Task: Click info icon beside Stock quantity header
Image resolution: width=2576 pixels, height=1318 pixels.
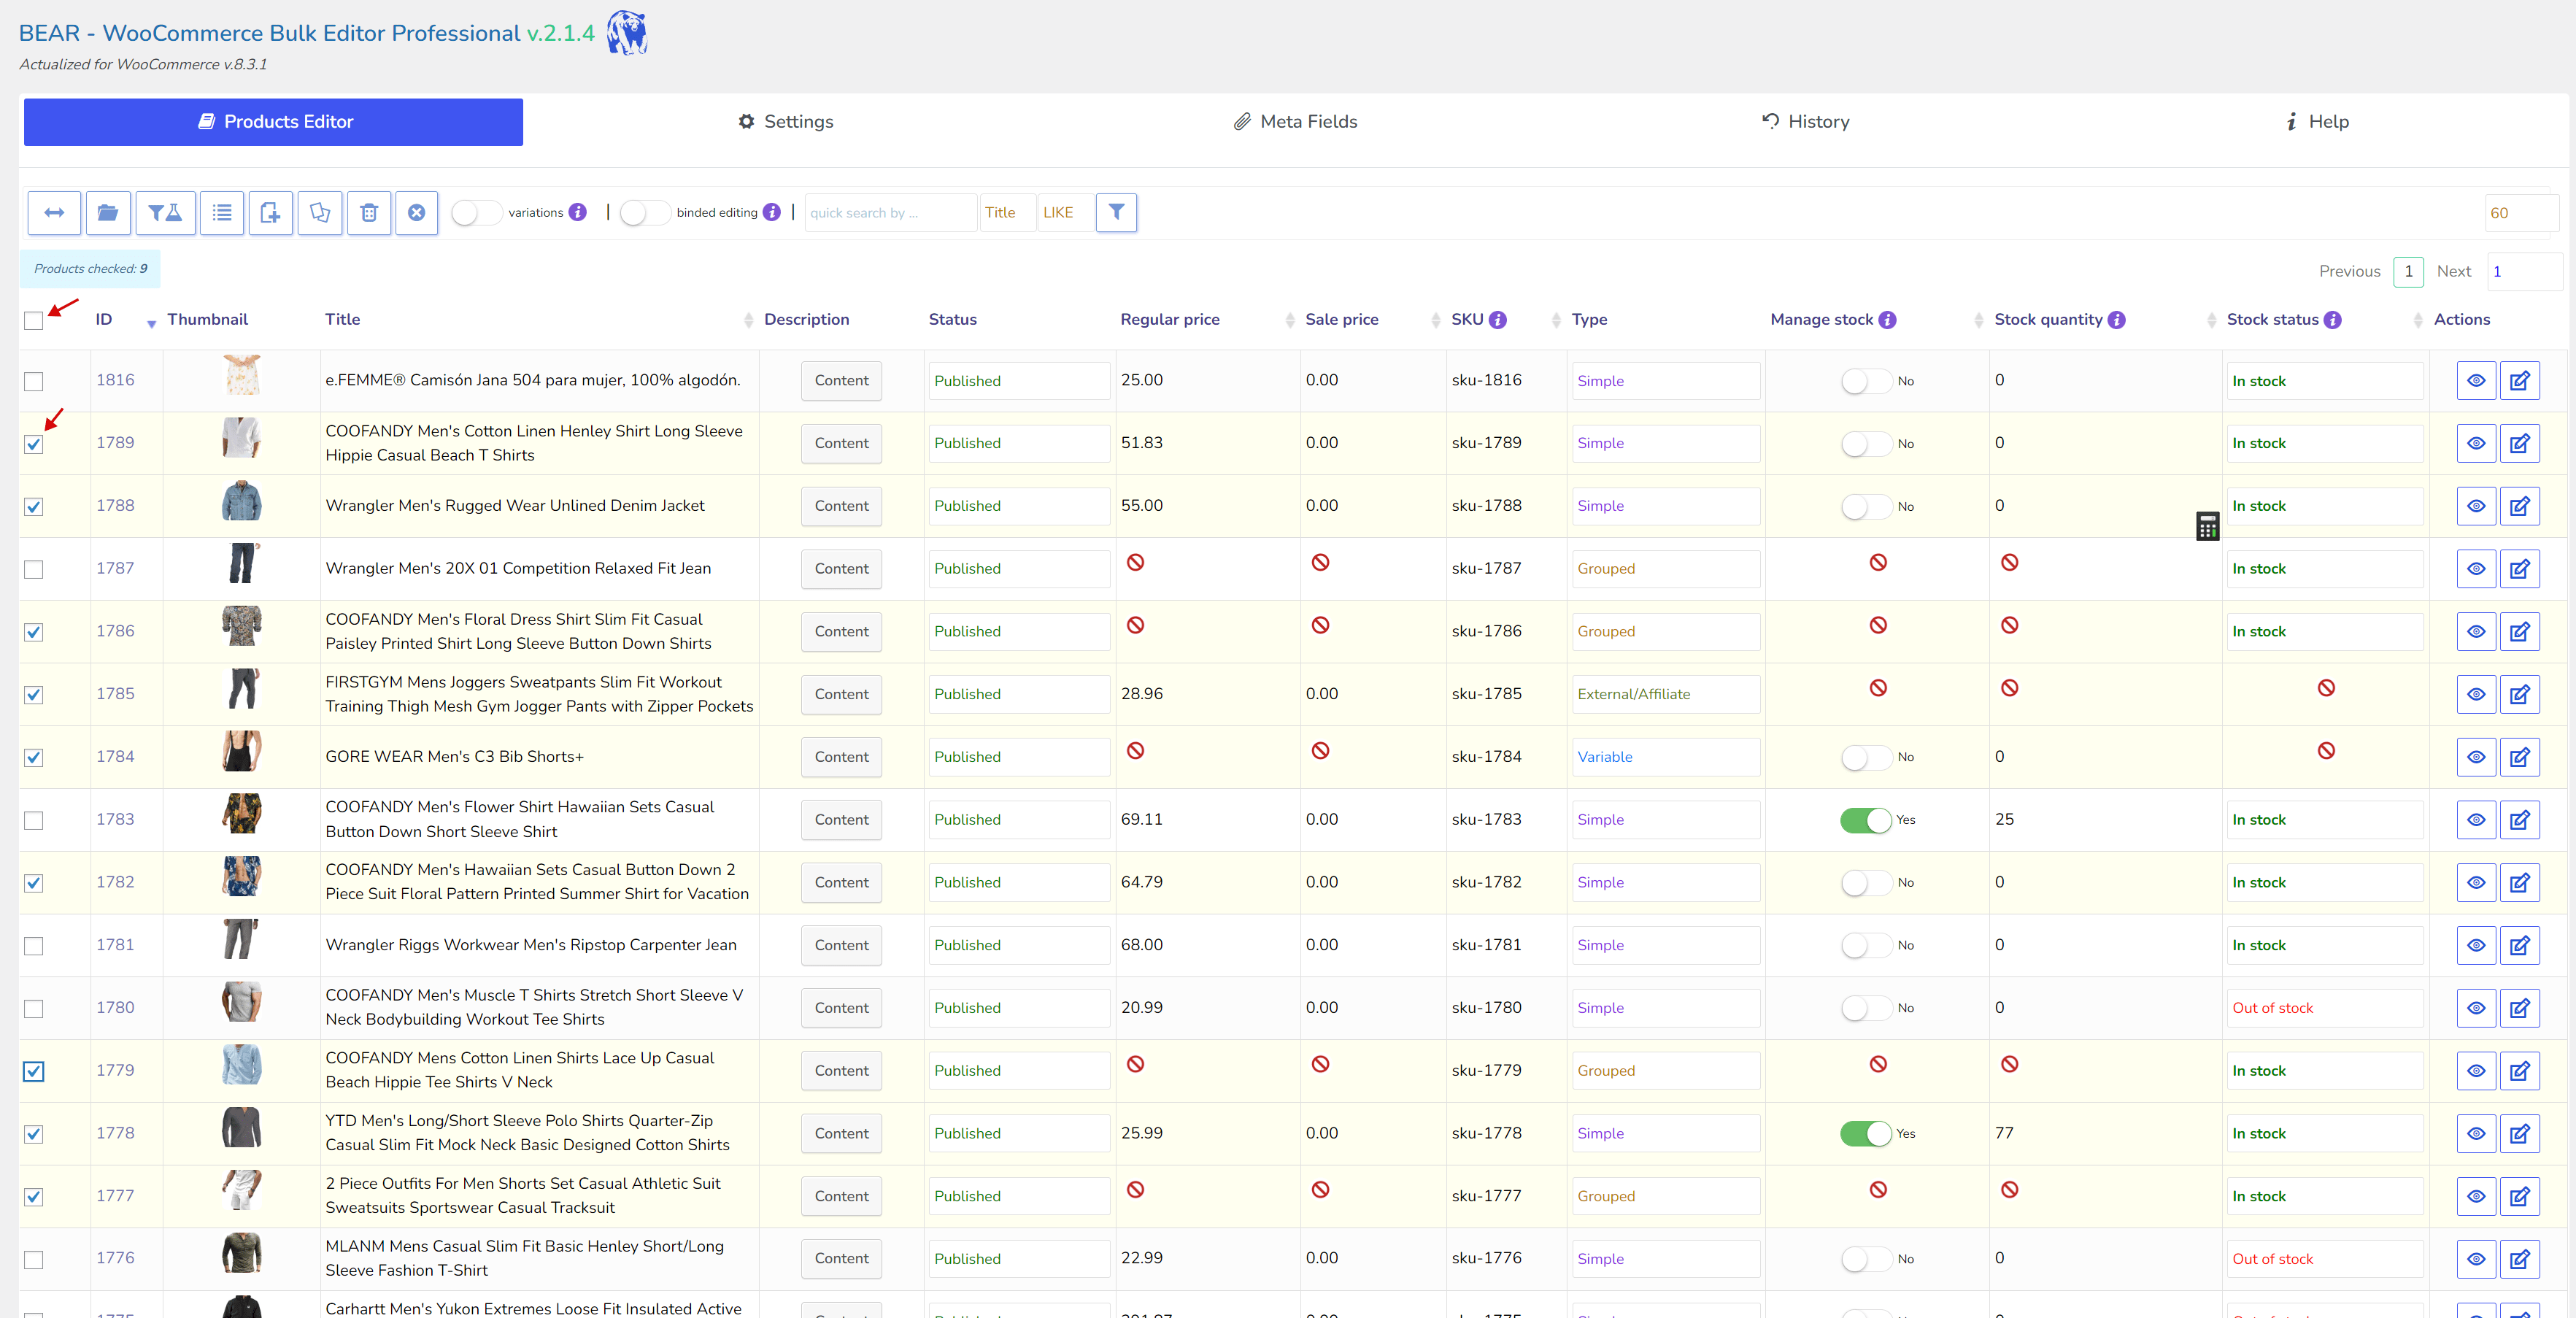Action: coord(2116,320)
